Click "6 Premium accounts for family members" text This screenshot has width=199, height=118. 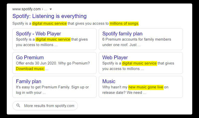click(137, 39)
